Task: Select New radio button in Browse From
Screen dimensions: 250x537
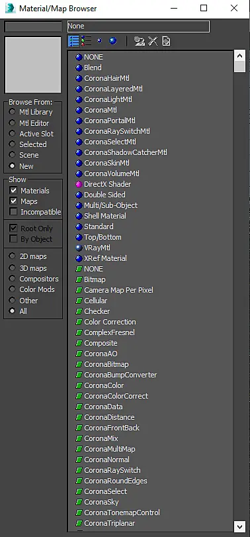Action: pyautogui.click(x=13, y=166)
